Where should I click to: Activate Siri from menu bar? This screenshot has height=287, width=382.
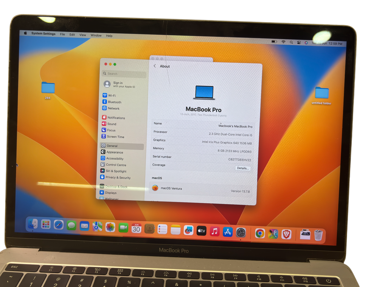coord(306,43)
